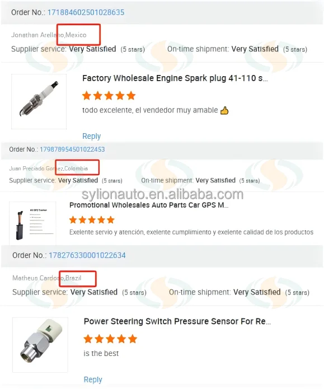Click the pressure sensor product thumbnail
324x389 pixels.
click(x=40, y=345)
